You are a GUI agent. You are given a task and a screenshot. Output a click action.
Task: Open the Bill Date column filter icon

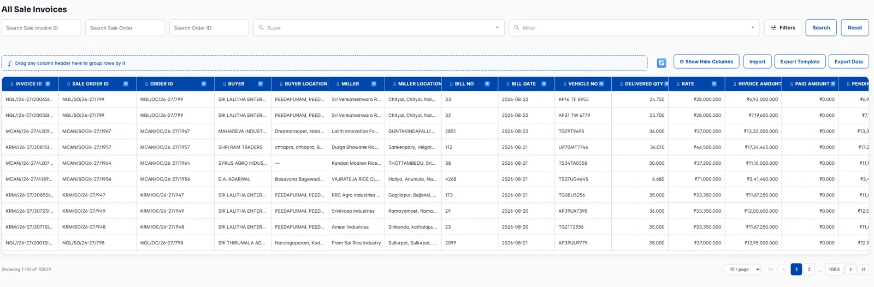tap(544, 84)
